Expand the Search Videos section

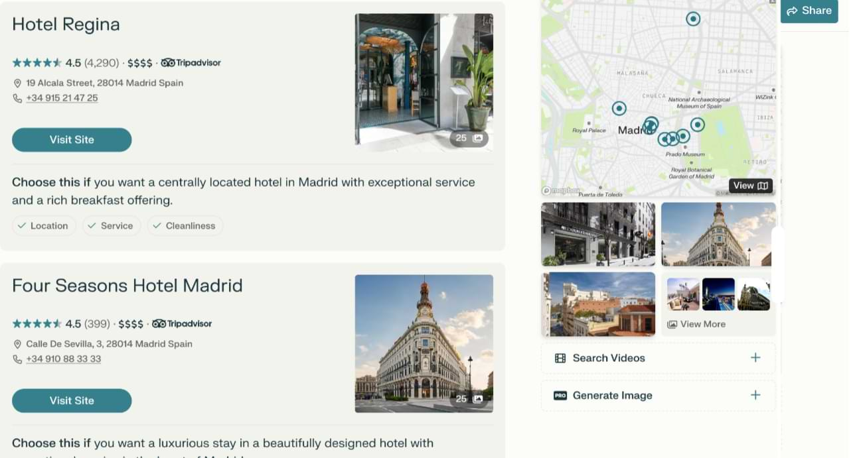coord(658,358)
